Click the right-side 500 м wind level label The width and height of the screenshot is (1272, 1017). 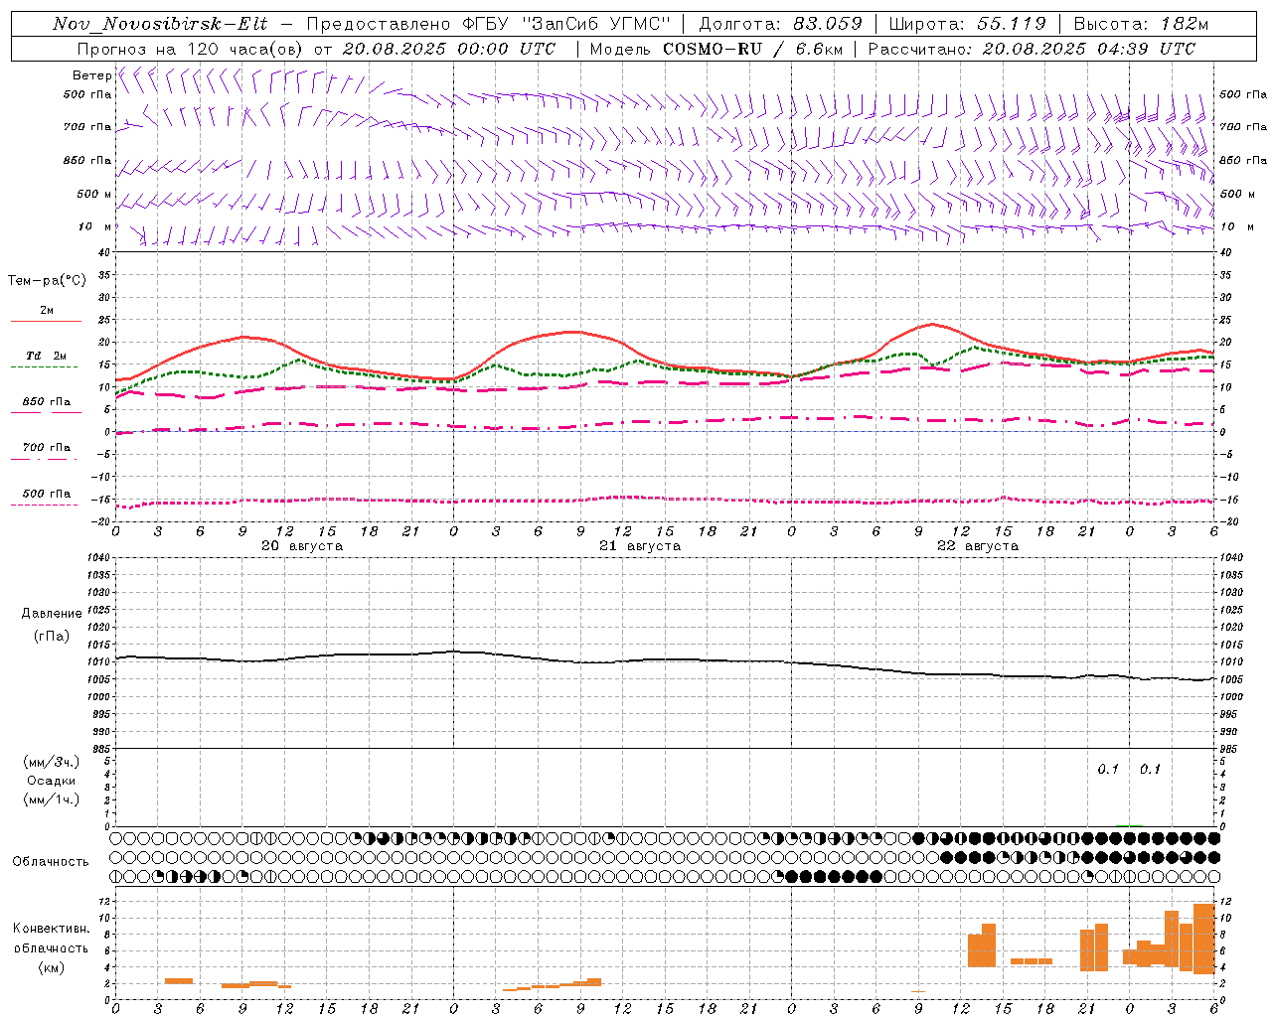1237,194
